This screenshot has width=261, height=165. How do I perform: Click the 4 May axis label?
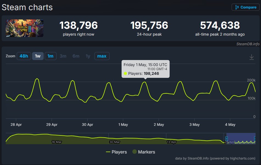click(230, 124)
